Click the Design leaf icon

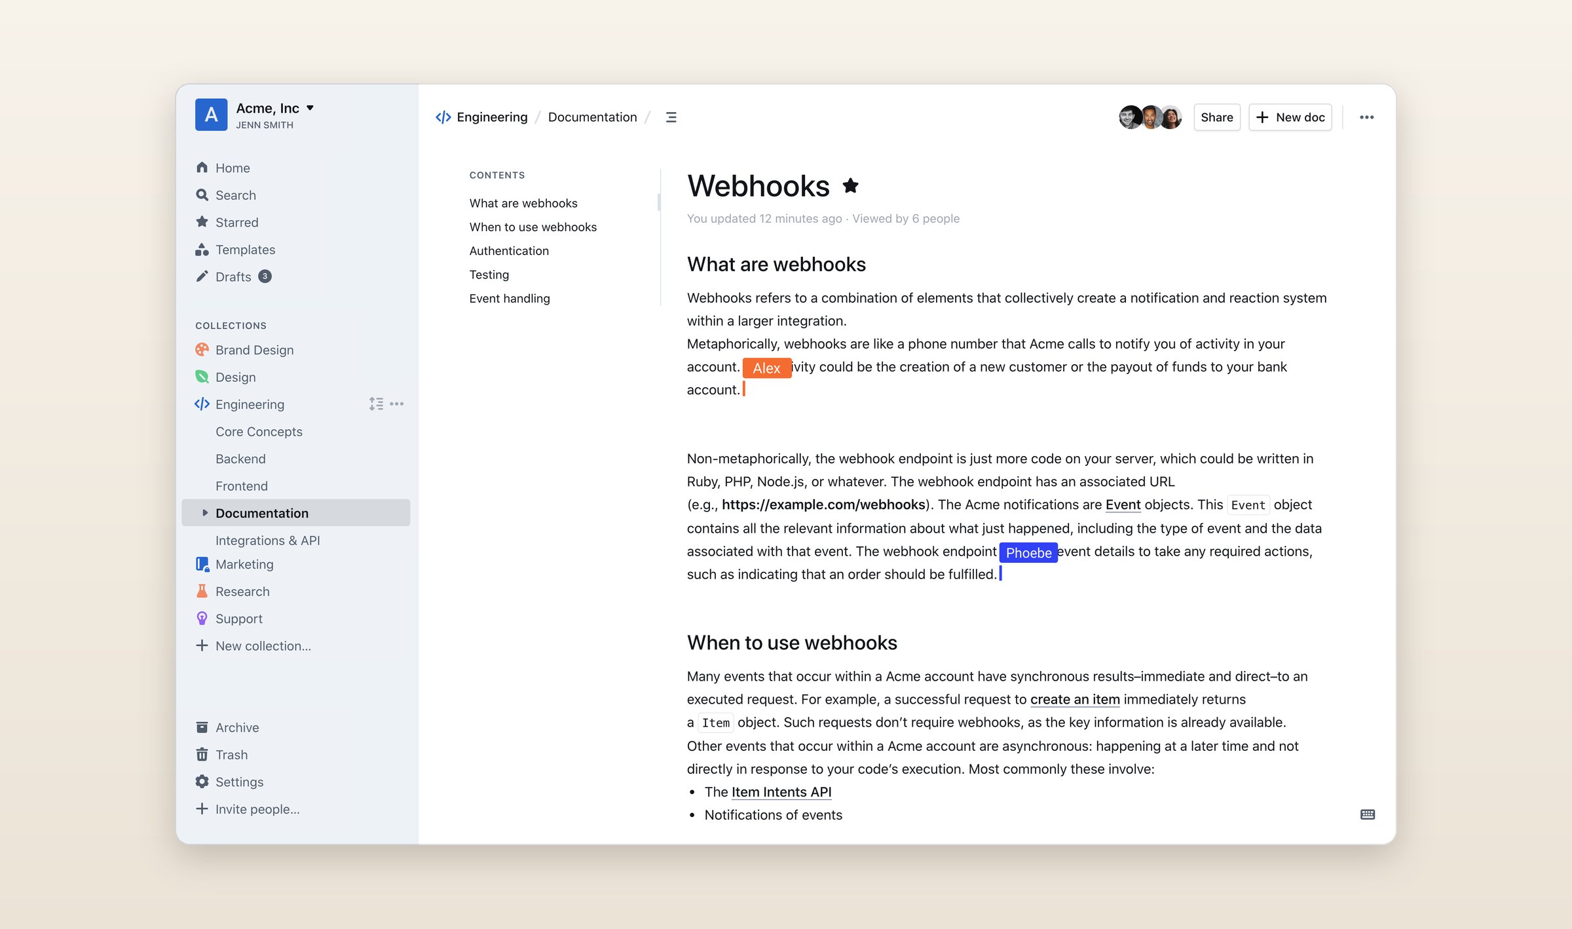pos(202,377)
